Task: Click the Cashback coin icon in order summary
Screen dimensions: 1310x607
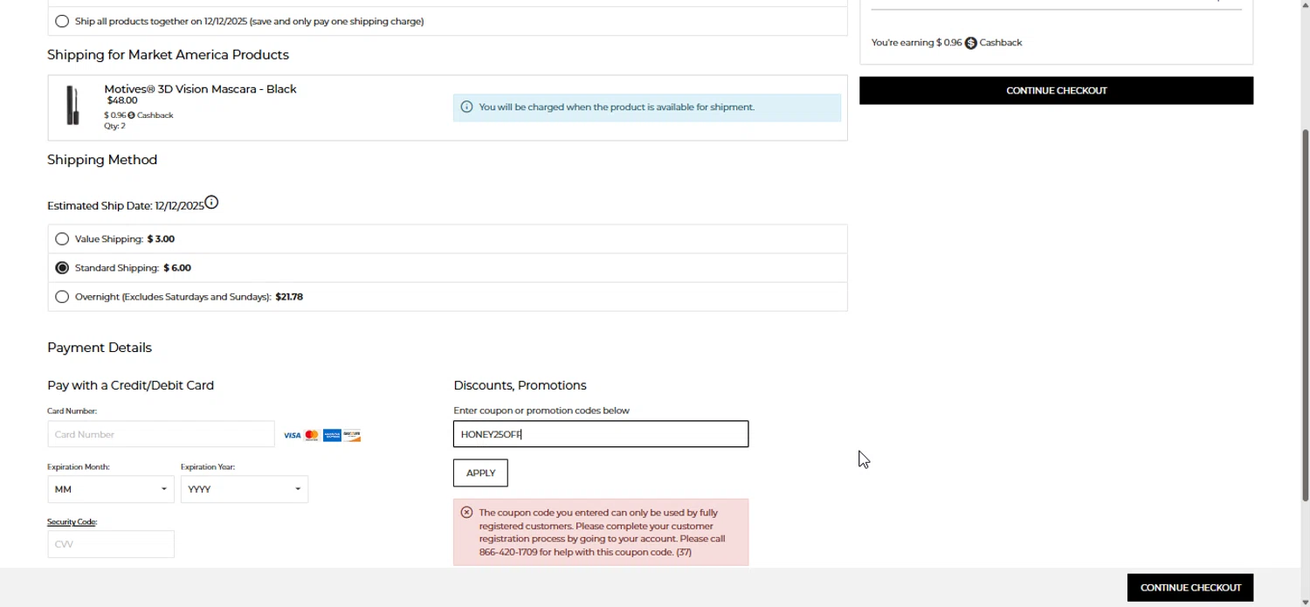Action: 971,43
